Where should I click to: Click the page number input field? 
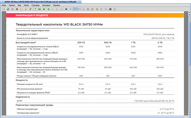point(76,9)
